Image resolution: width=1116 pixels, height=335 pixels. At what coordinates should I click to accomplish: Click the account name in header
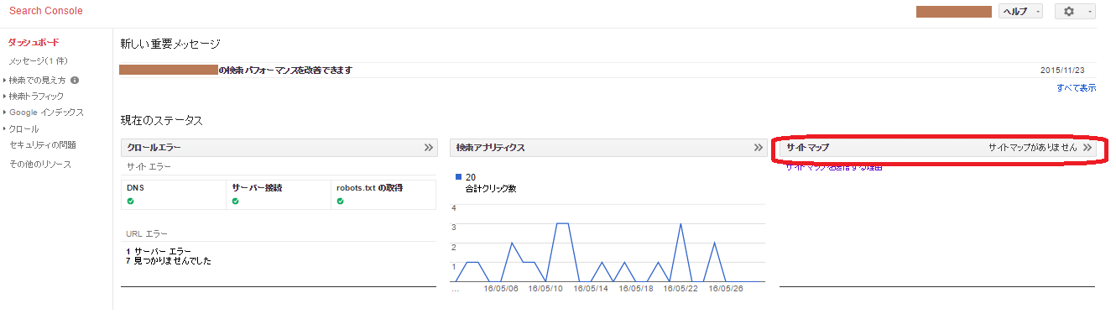tap(954, 12)
